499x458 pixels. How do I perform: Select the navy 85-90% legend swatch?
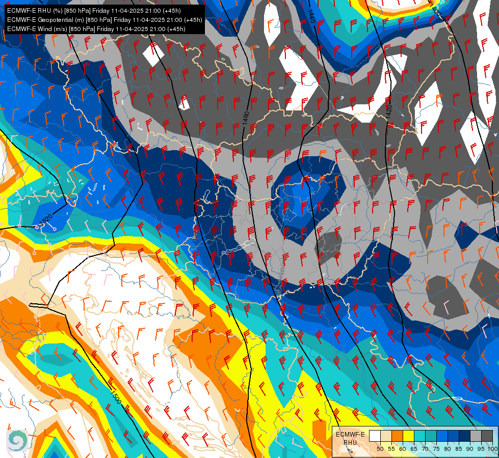coord(465,436)
